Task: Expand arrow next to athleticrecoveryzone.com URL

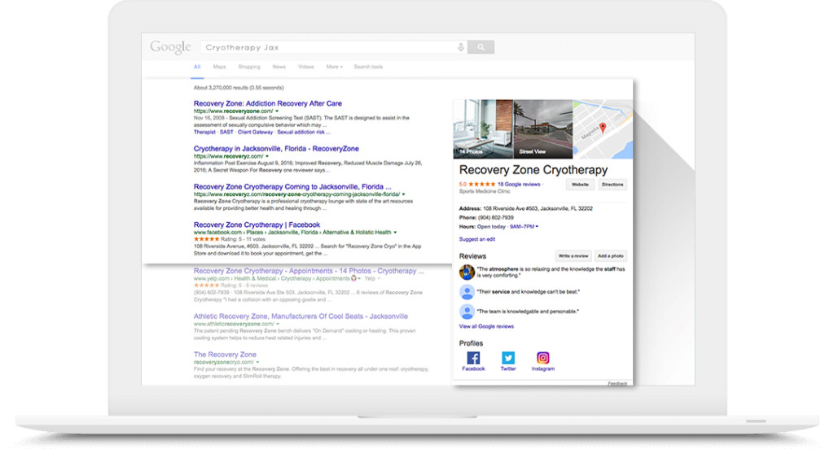Action: click(x=278, y=324)
